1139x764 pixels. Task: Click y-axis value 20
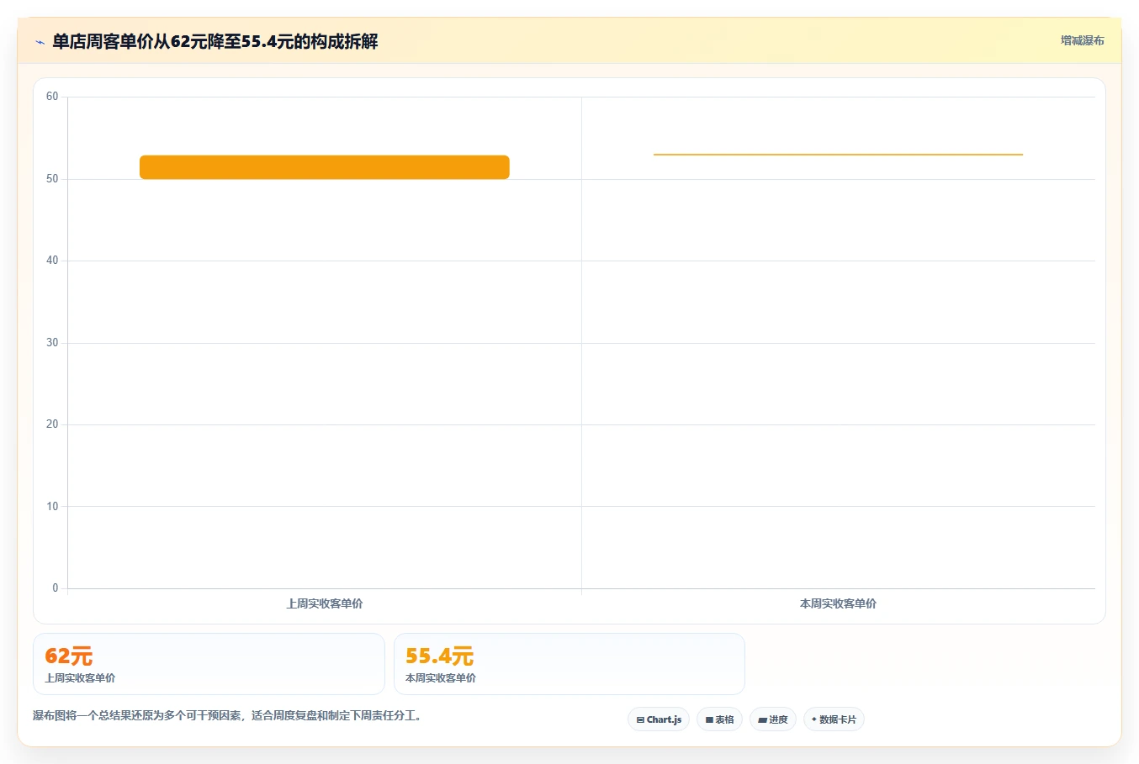point(52,424)
